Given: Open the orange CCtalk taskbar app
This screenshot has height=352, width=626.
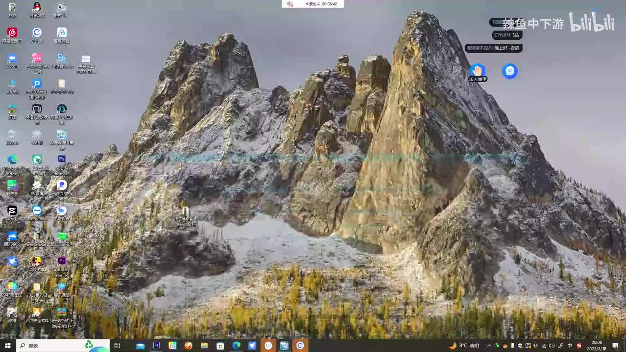Looking at the screenshot, I should [300, 345].
